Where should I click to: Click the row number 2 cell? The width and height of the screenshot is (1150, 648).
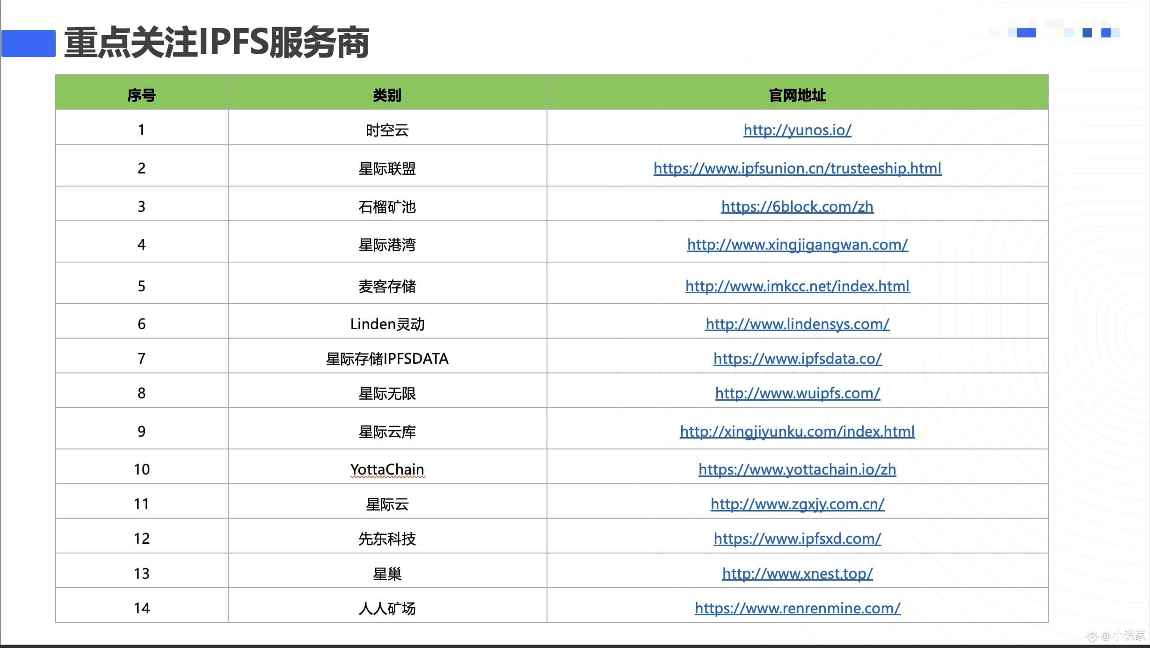[x=142, y=166]
